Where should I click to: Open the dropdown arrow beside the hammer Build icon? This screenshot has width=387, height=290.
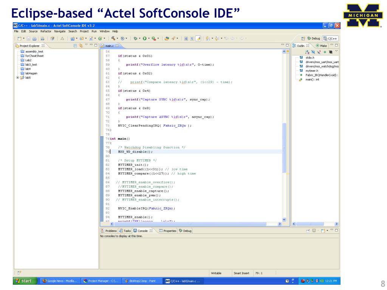point(117,38)
